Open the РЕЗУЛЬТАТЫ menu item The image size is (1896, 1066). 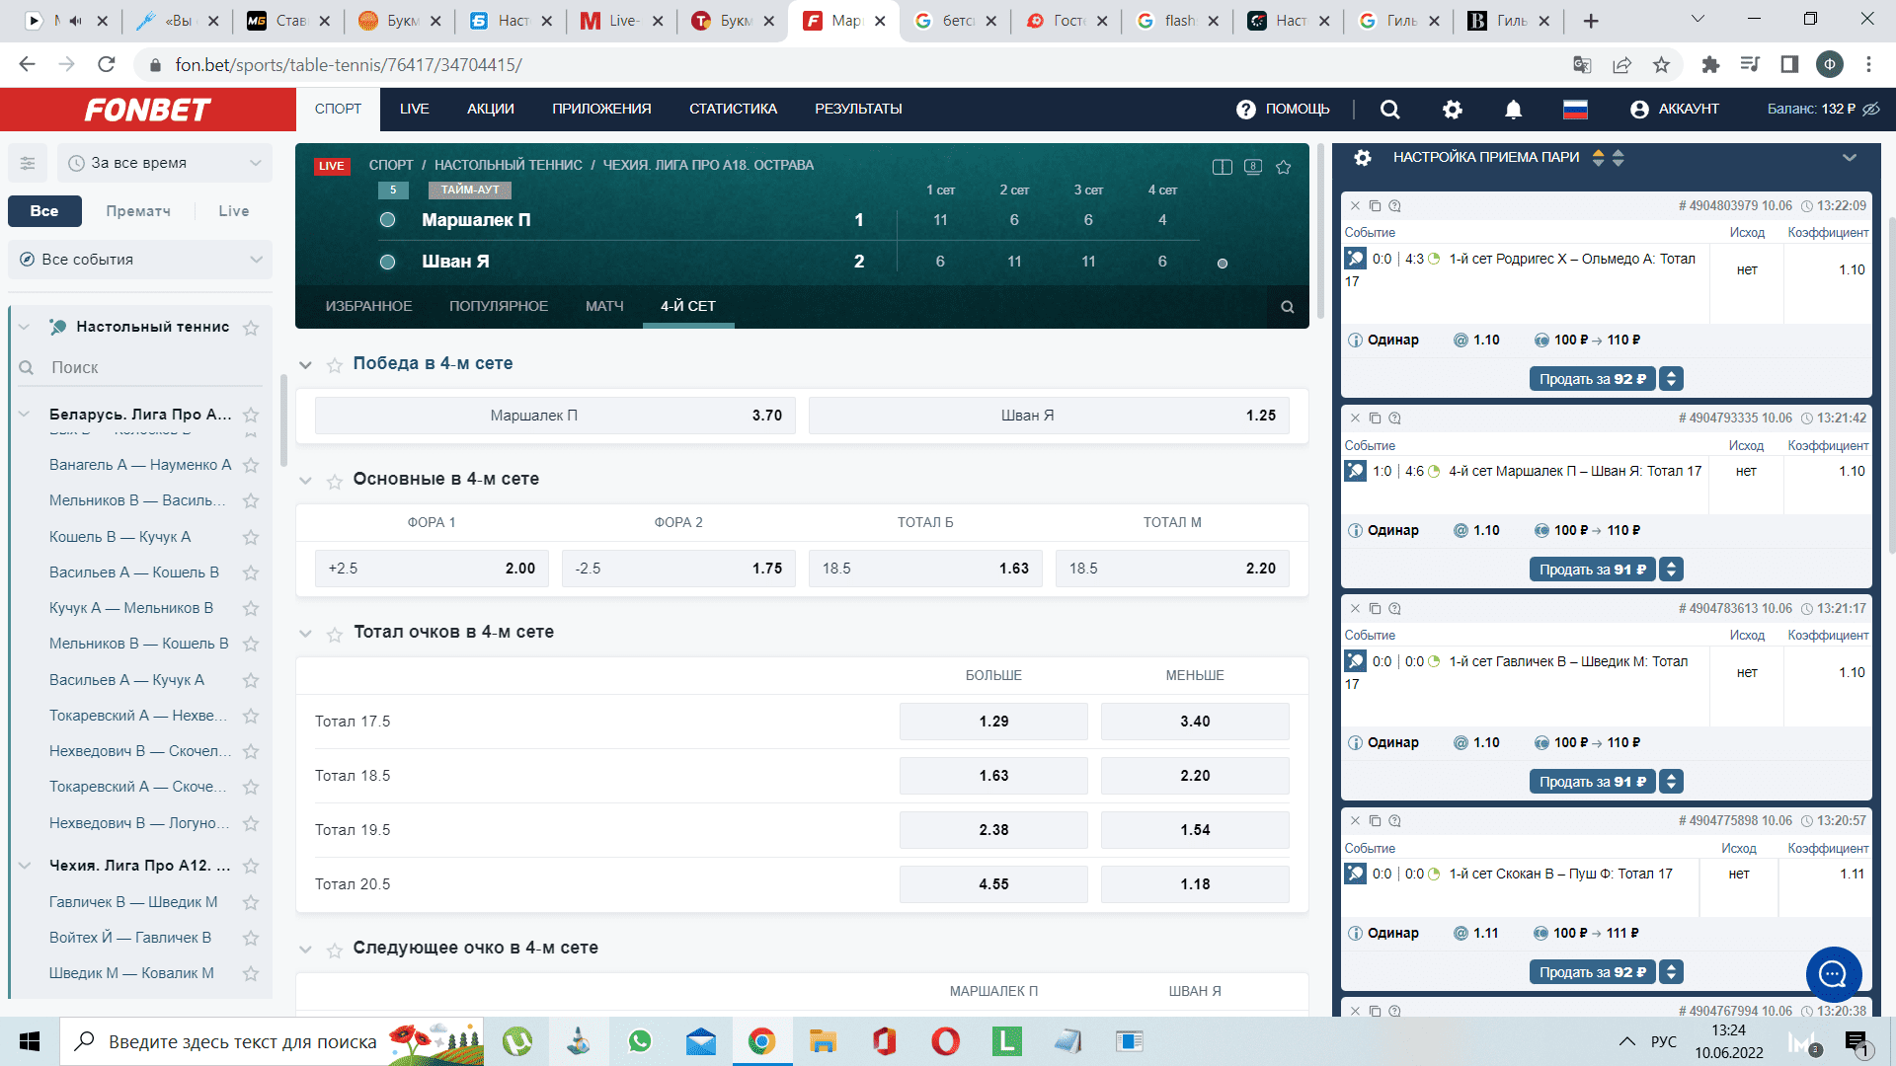click(x=858, y=110)
